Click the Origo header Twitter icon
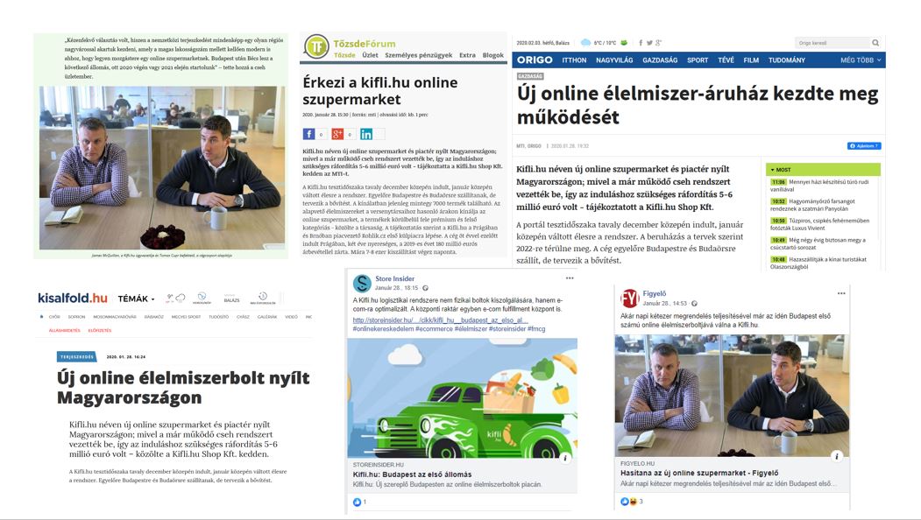The height and width of the screenshot is (520, 921). click(649, 43)
